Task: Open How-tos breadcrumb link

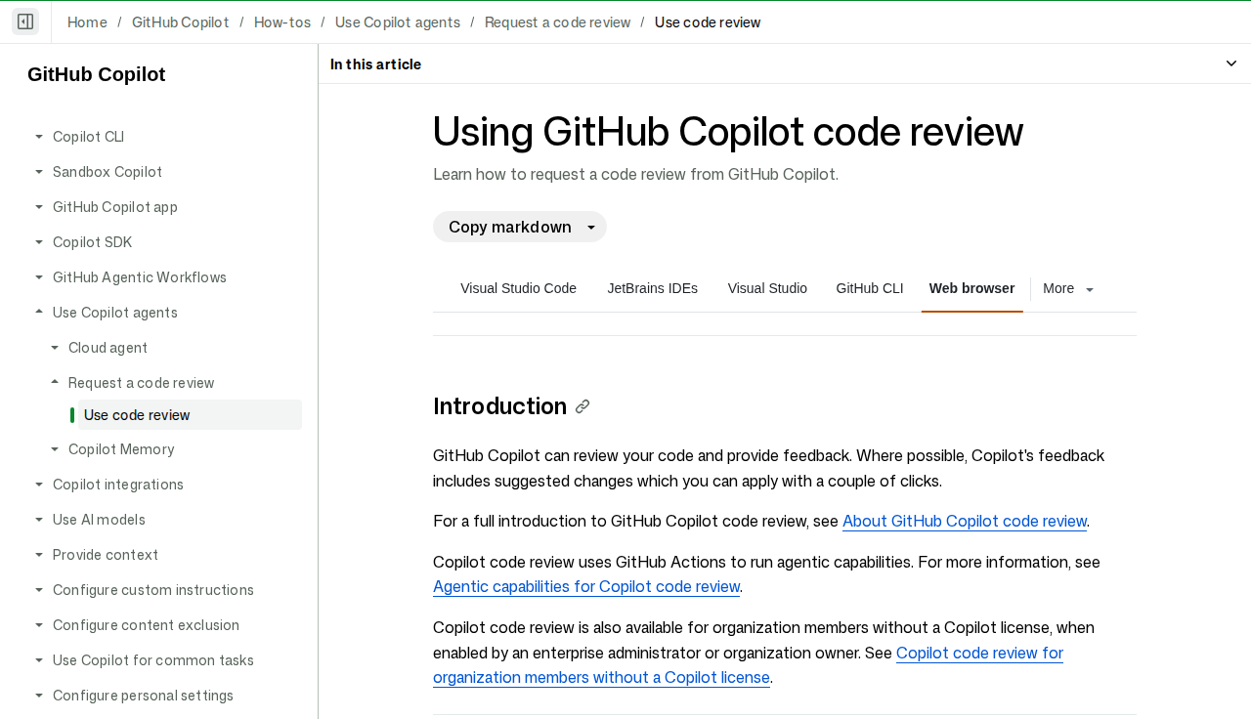Action: pyautogui.click(x=282, y=22)
